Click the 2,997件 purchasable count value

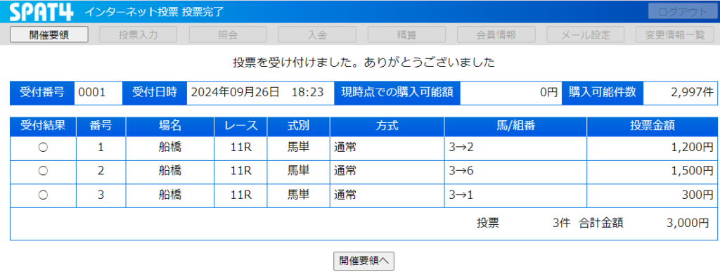point(692,92)
